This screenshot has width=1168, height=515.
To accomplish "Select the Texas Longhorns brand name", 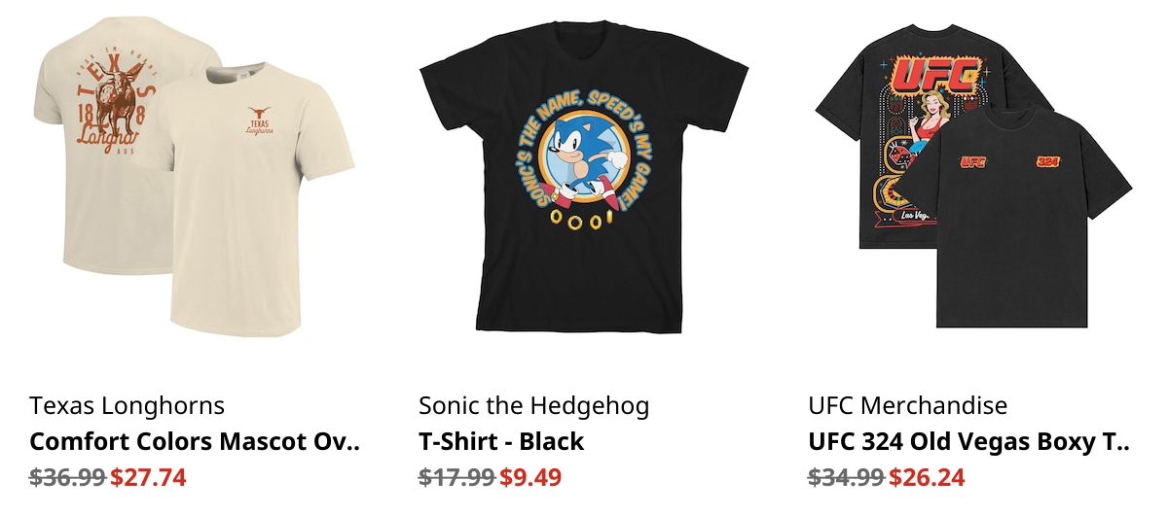I will (128, 405).
